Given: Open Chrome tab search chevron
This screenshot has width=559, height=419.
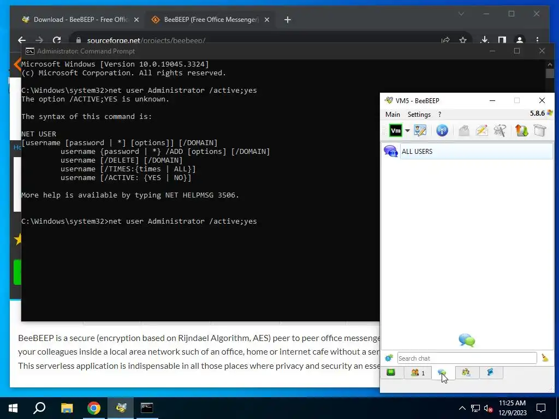Looking at the screenshot, I should (x=461, y=14).
